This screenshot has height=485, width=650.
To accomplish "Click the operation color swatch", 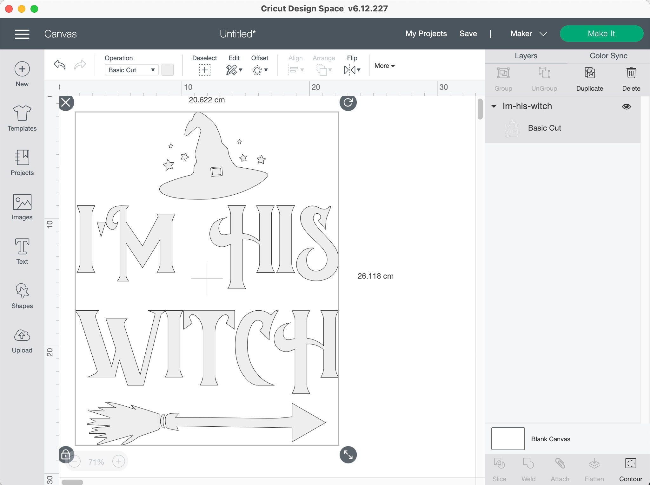I will tap(168, 70).
